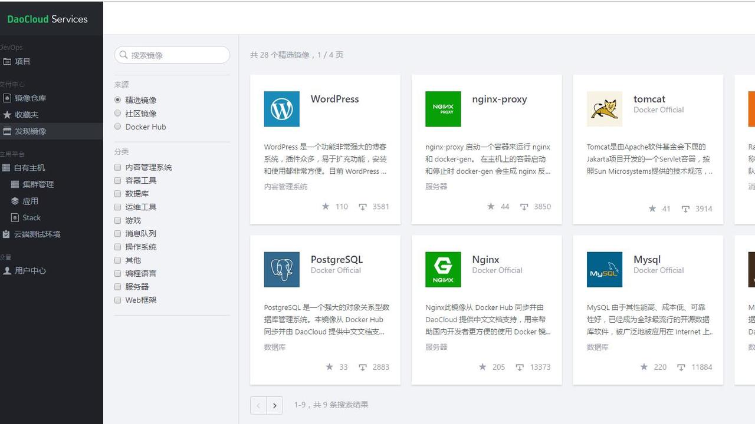Click the 集群管理 icon
The height and width of the screenshot is (424, 755).
15,184
